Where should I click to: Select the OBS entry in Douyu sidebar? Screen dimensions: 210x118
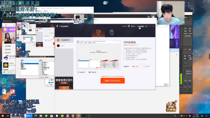[x=64, y=46]
